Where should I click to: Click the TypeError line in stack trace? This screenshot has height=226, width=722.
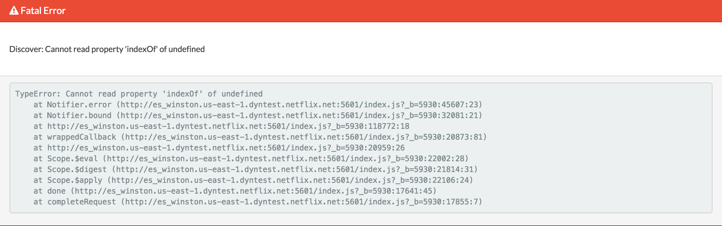(x=139, y=94)
